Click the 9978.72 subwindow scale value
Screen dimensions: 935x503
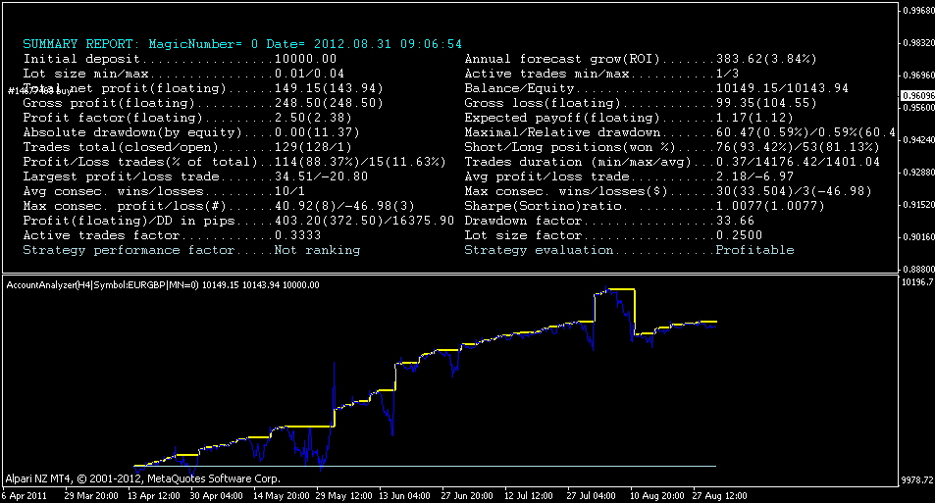click(x=918, y=479)
